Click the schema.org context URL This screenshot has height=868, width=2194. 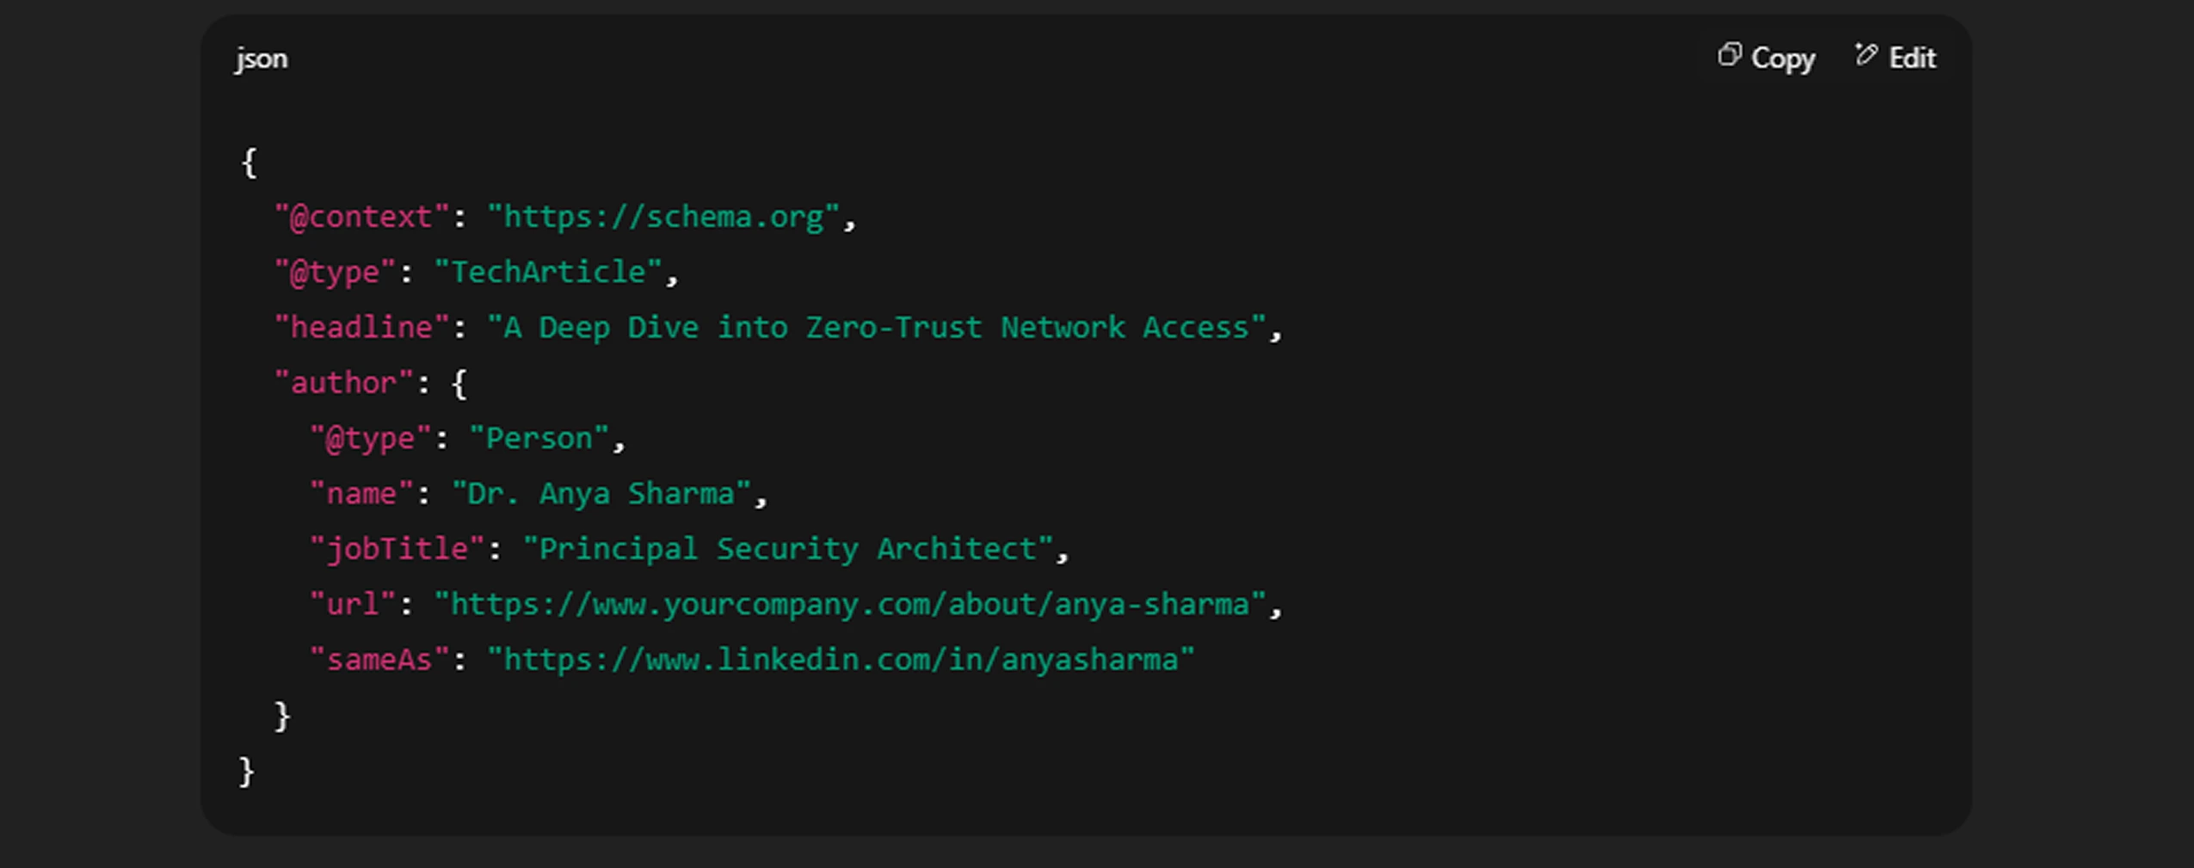[663, 216]
